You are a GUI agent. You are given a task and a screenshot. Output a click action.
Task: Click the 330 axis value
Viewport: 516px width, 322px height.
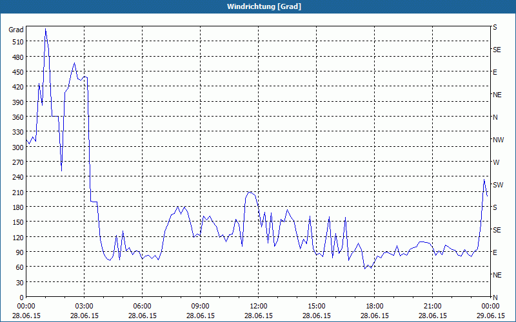click(18, 132)
